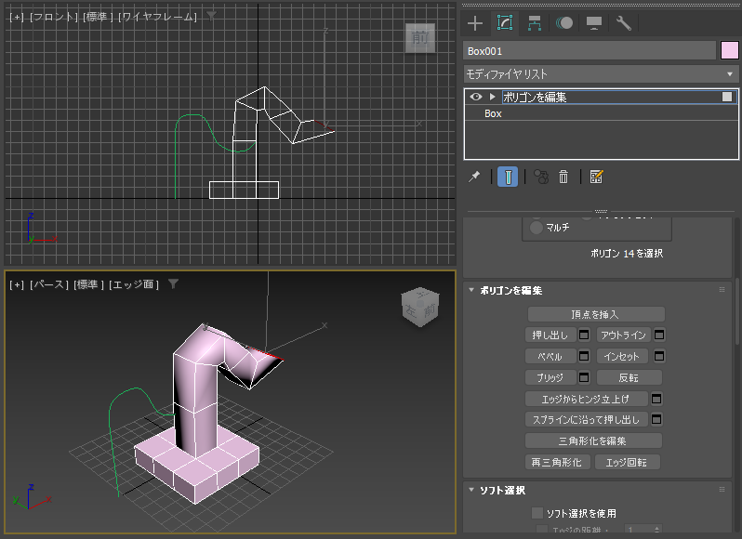Open アウトライン settings box icon

click(658, 335)
